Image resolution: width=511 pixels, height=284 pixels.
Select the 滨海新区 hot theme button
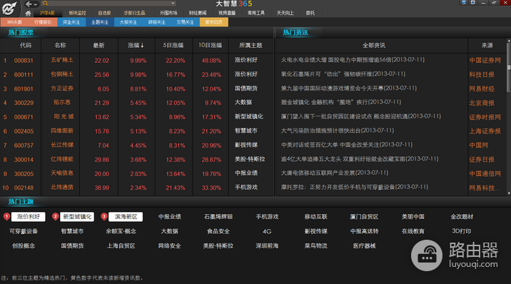(126, 217)
